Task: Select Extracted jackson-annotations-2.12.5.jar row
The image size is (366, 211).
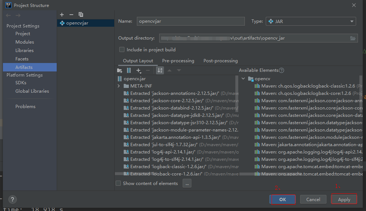Action: [181, 93]
